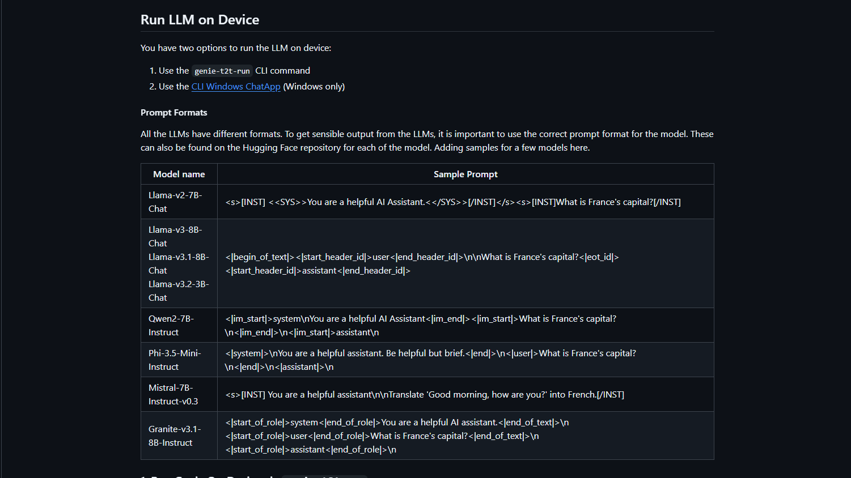Click the Run LLM on Device heading
The image size is (851, 478).
coord(200,19)
